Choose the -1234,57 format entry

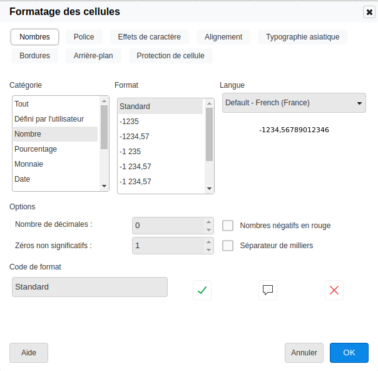pos(134,137)
